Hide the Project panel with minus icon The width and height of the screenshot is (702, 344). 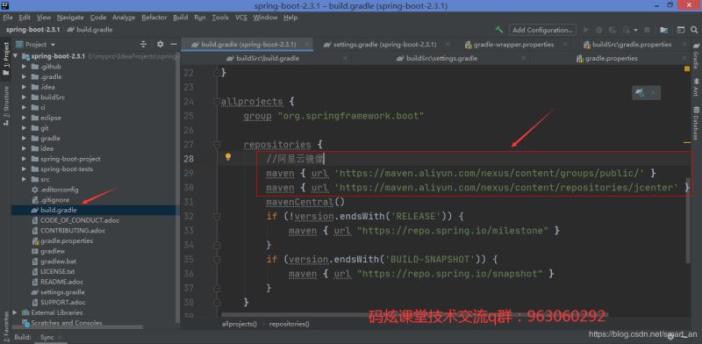pos(174,45)
